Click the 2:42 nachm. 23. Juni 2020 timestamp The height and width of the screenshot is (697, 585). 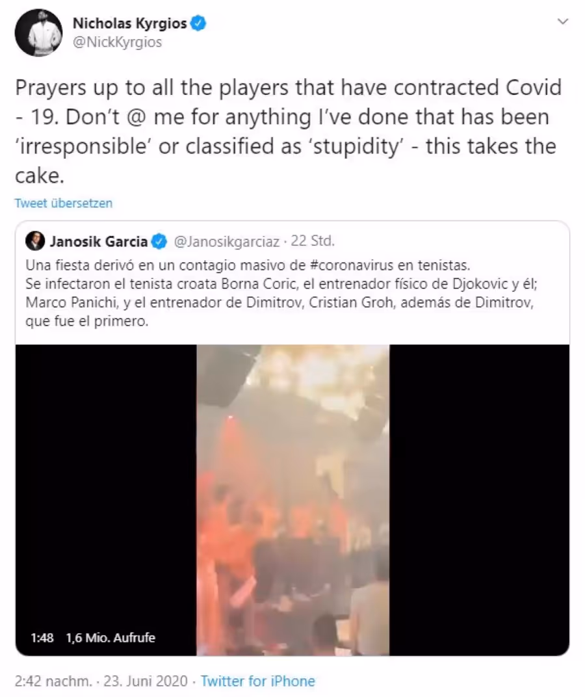coord(101,681)
